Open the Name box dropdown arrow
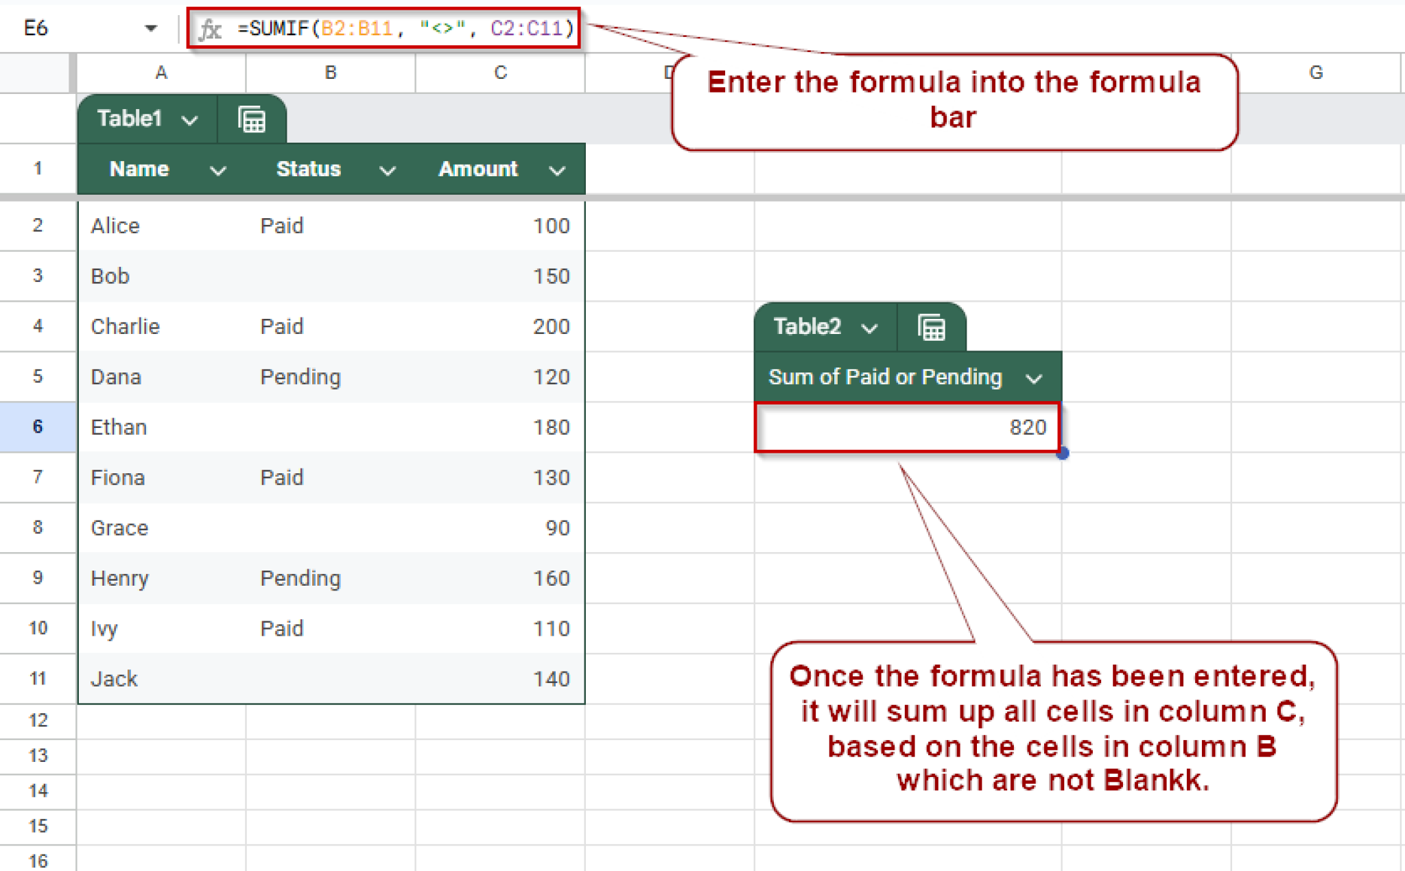 coord(150,28)
